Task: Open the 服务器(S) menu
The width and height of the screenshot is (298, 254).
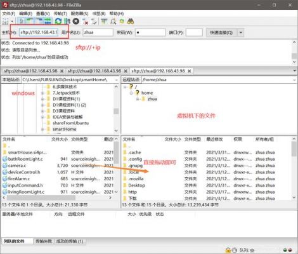Action: coord(79,13)
